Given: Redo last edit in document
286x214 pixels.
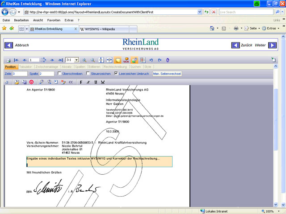Looking at the screenshot, I should click(160, 60).
